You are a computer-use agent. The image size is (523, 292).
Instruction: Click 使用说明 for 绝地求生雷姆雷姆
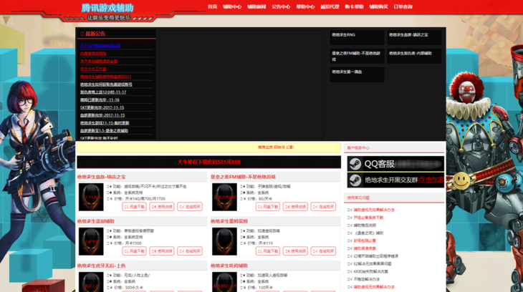[295, 251]
